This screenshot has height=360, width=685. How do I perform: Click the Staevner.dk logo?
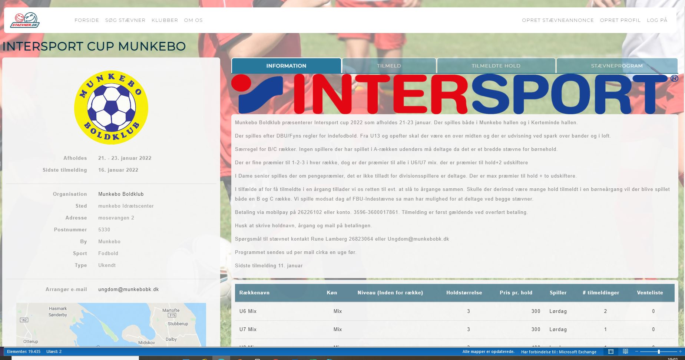(25, 20)
